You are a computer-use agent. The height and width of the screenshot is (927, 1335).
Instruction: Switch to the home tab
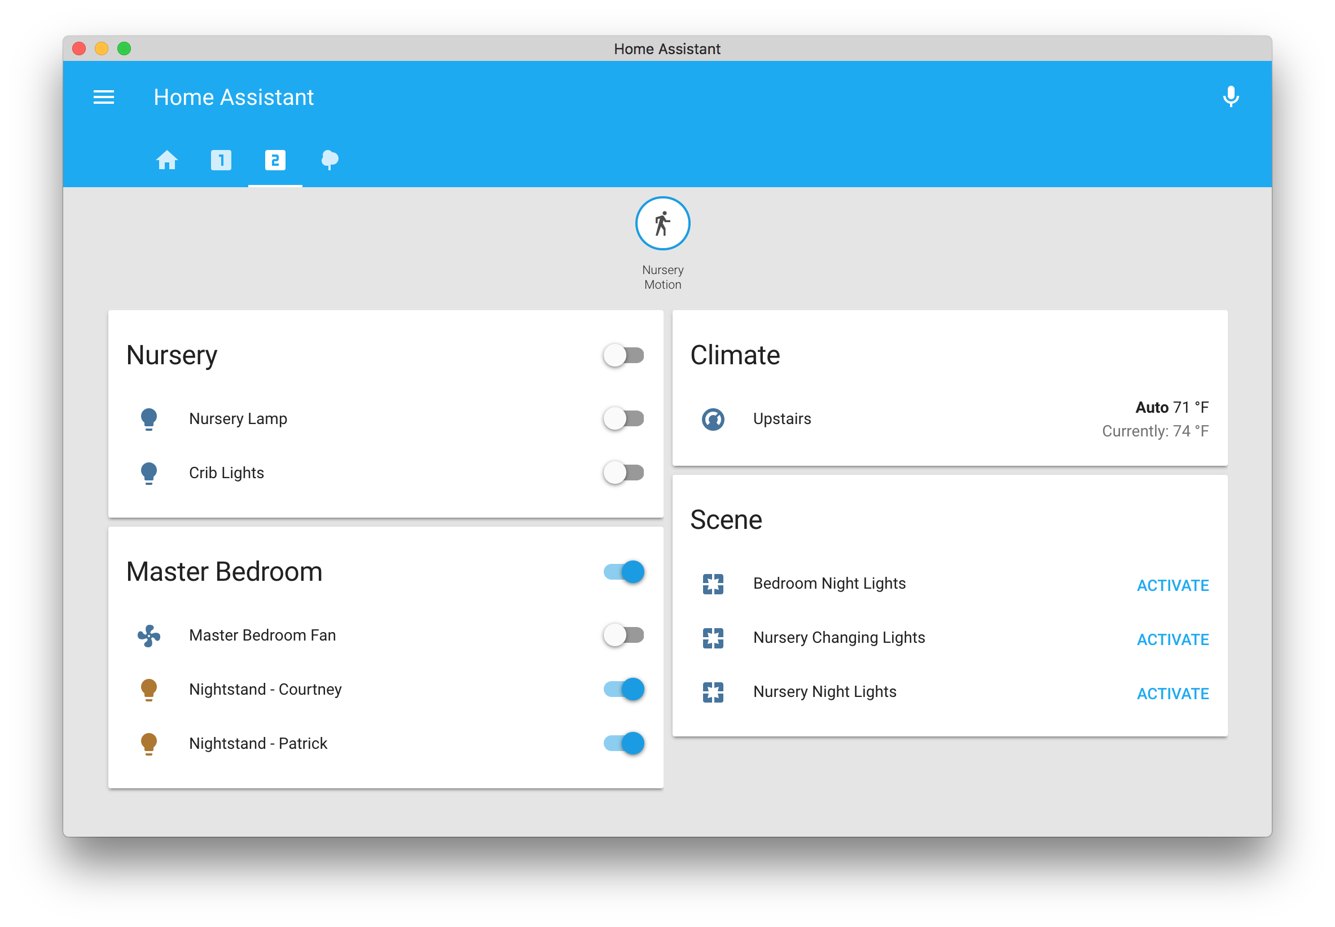click(x=167, y=160)
